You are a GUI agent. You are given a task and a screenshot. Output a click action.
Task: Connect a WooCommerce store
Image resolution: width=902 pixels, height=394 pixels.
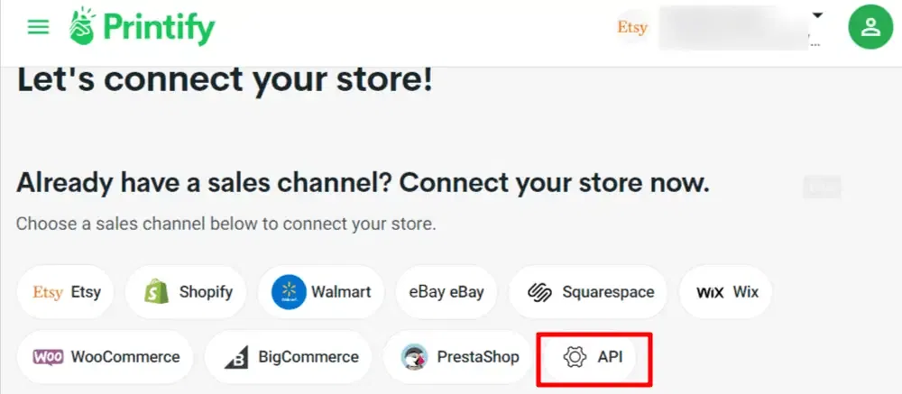pos(106,356)
